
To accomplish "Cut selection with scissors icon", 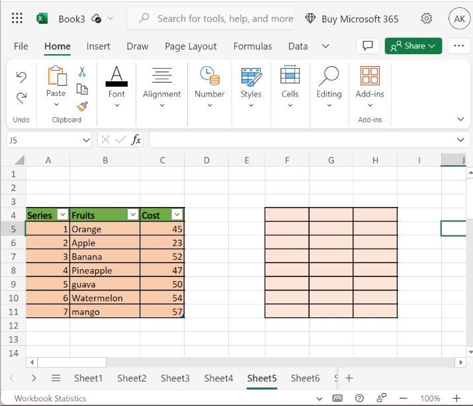I will [x=82, y=71].
